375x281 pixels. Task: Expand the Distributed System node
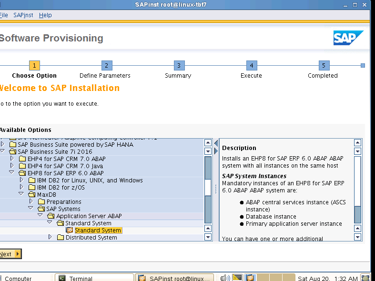click(50, 237)
